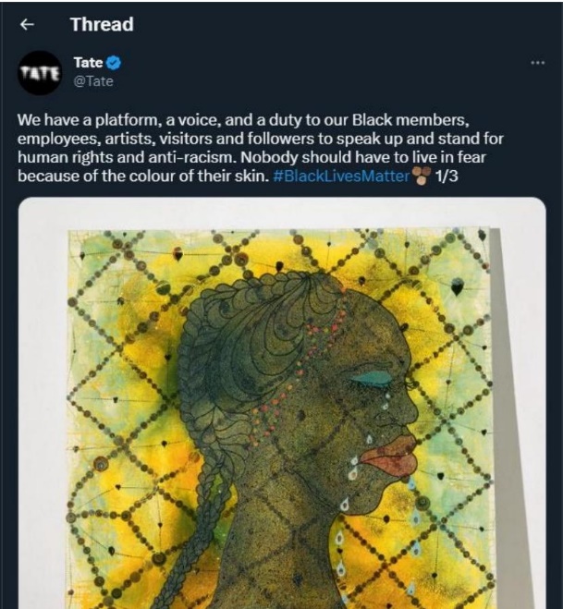Go back using the left arrow

(27, 25)
